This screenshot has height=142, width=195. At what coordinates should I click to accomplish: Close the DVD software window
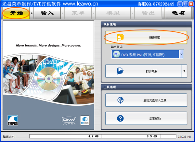pos(191,4)
